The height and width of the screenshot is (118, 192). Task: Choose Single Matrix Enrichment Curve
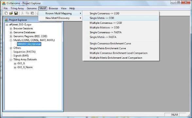pos(121,48)
